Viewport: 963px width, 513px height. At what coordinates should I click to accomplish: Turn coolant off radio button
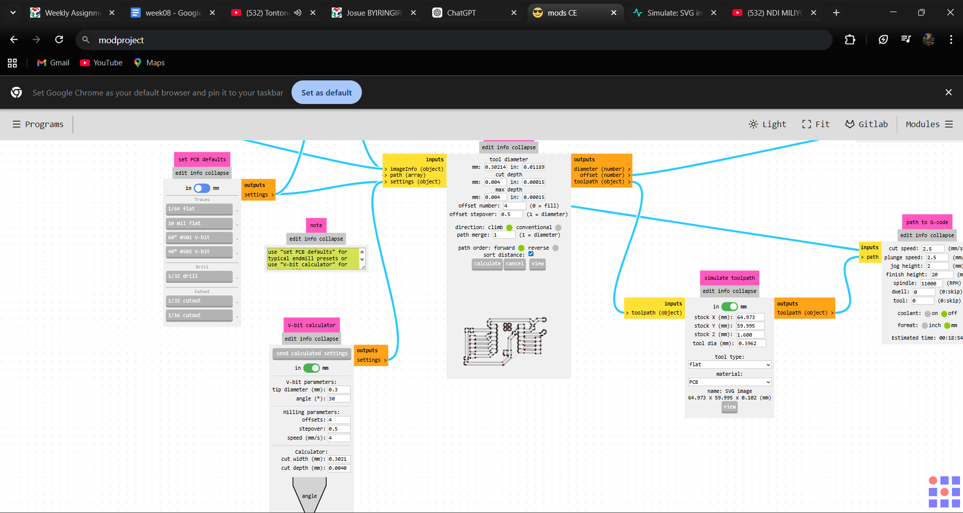point(944,314)
